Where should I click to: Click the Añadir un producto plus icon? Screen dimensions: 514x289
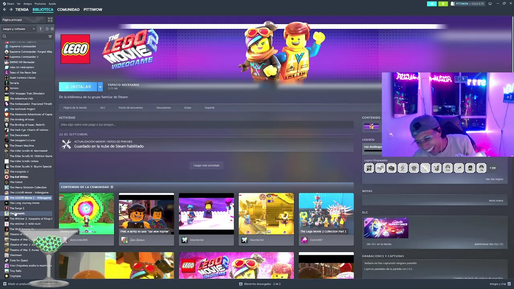pyautogui.click(x=5, y=284)
